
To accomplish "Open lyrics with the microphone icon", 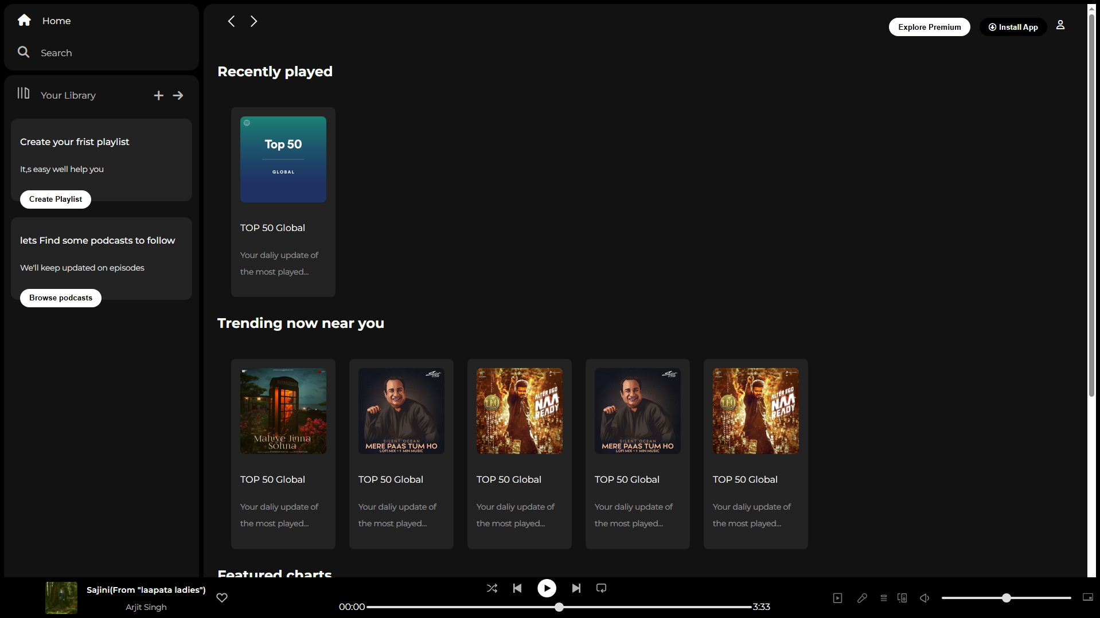I will tap(862, 598).
